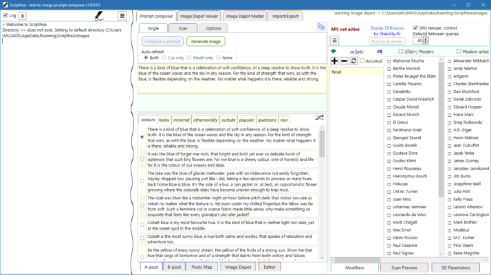
Task: Click the artists horizontal scrollbar
Action: (409, 260)
